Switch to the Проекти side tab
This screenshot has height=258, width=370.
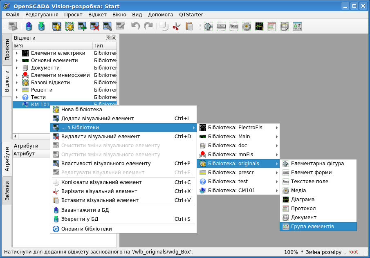[7, 49]
